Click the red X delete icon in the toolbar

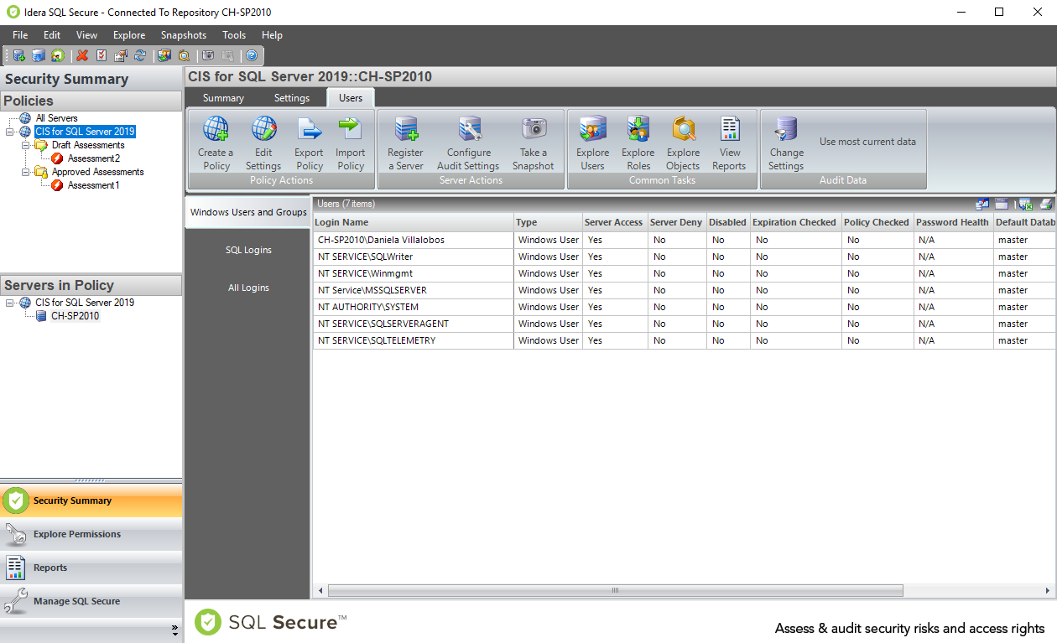pyautogui.click(x=82, y=55)
